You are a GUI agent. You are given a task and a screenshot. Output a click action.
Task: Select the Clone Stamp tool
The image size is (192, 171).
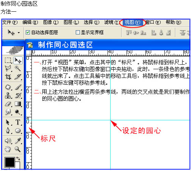pos(8,96)
